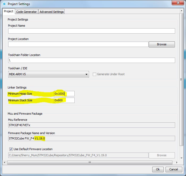Click the horizontal scrollbar left arrow
Screen dimensions: 186x176
pos(5,162)
